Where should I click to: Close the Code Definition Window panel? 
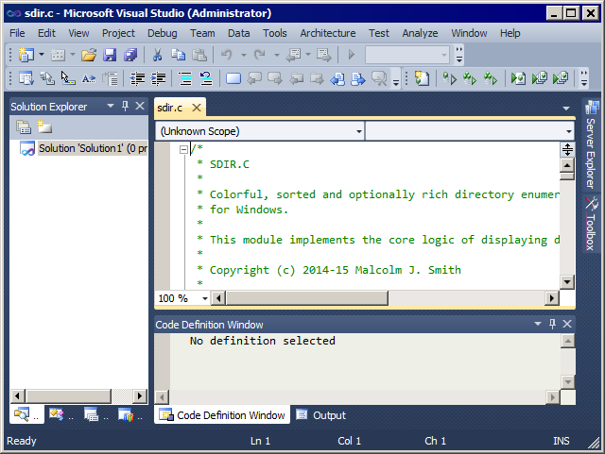coord(567,324)
